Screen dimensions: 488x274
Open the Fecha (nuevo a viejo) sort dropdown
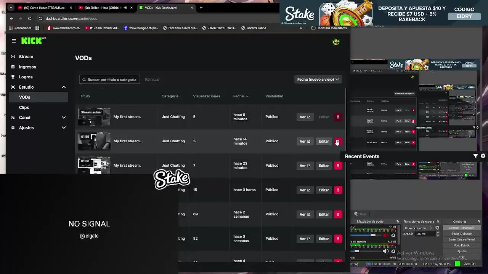(x=318, y=80)
